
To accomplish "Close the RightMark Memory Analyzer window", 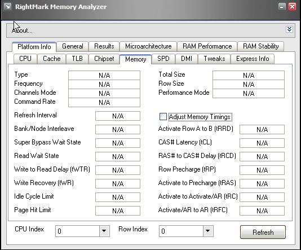I will coord(293,7).
